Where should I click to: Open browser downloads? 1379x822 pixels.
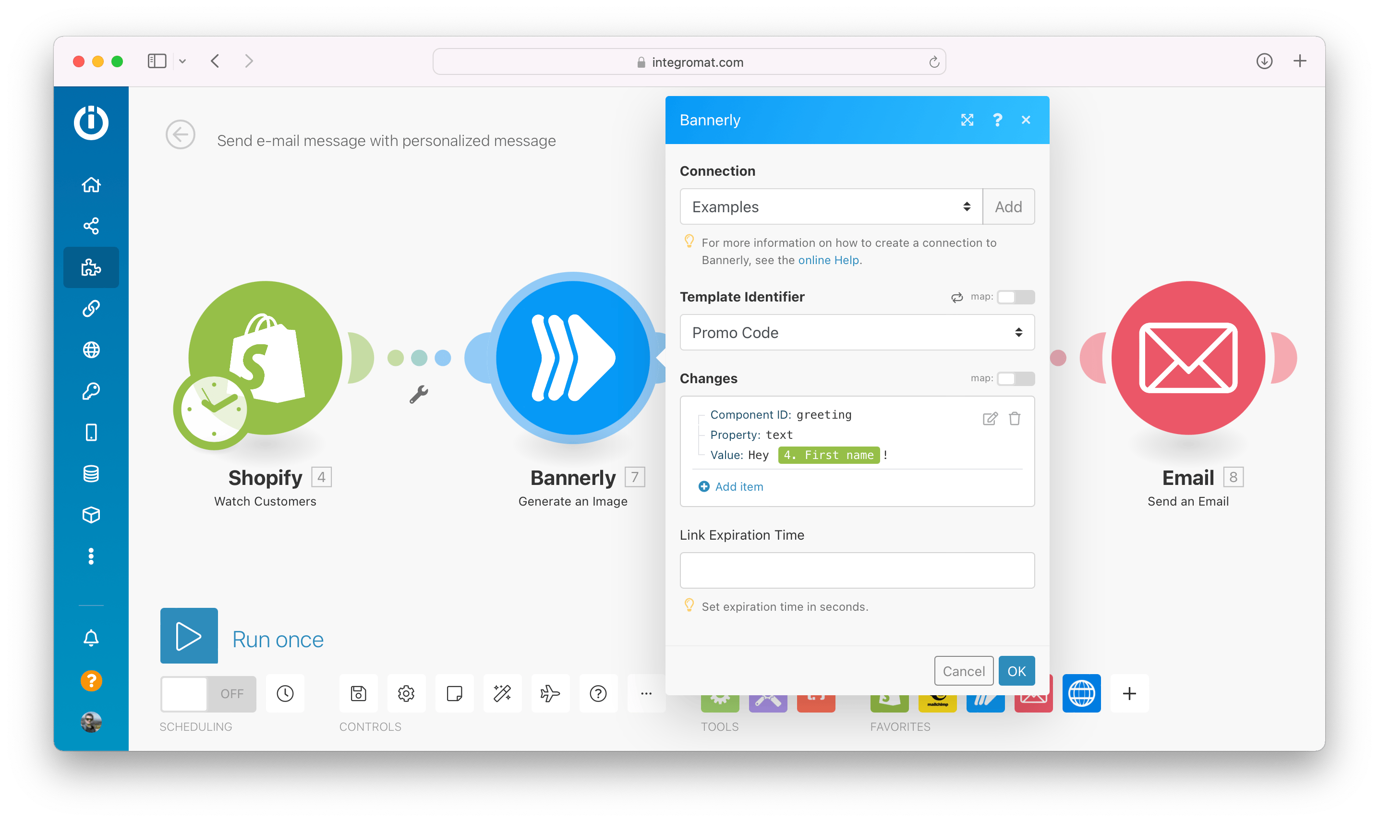(x=1264, y=61)
